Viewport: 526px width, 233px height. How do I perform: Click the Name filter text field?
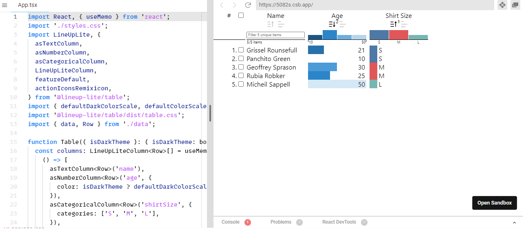(275, 35)
